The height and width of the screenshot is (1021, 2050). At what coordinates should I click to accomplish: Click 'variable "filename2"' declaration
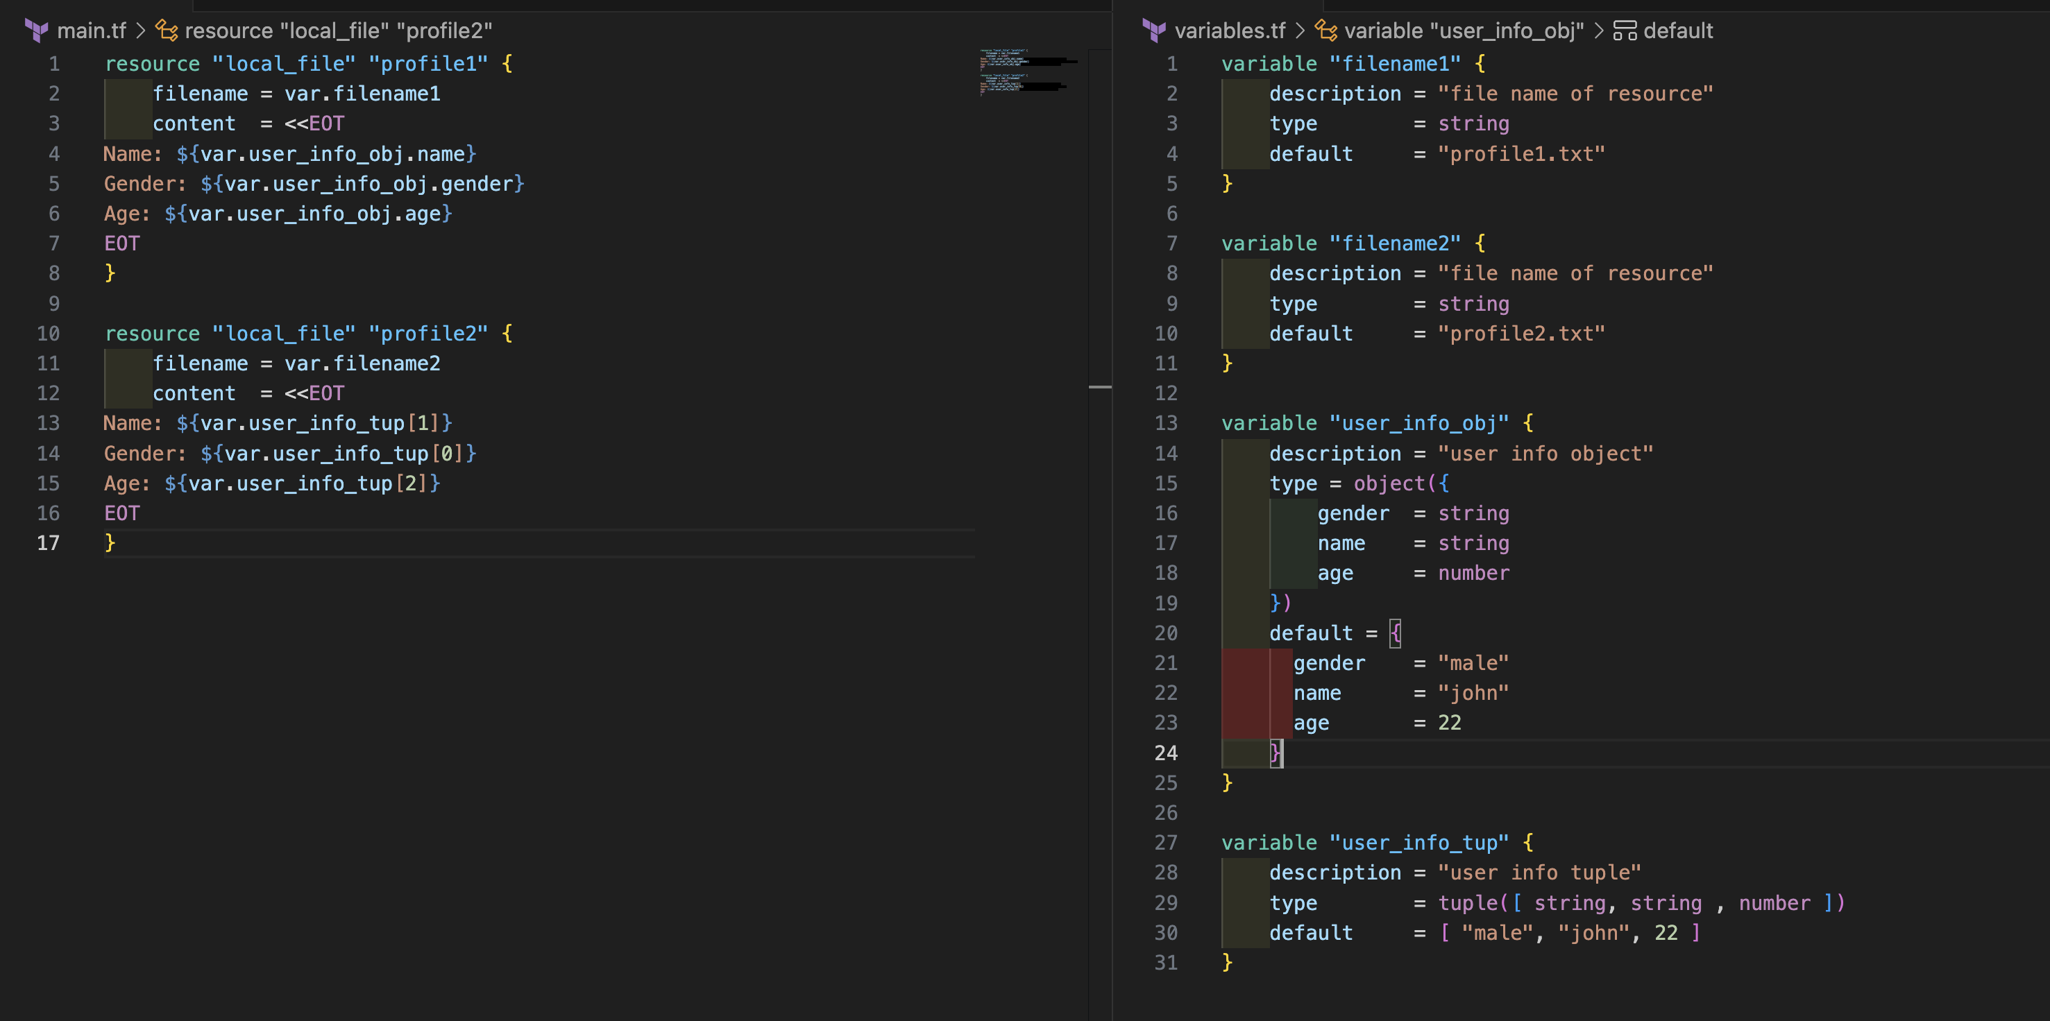click(x=1341, y=243)
